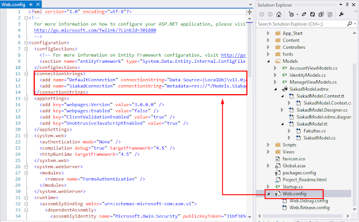The height and width of the screenshot is (222, 359).
Task: Click the search magnifier icon in Solution Explorer
Action: coord(349,24)
